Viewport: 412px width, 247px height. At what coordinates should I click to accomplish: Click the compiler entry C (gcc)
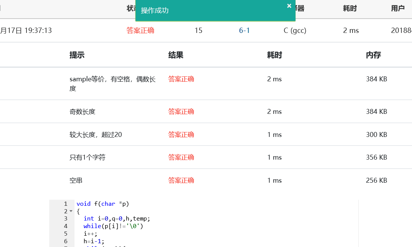(x=295, y=31)
